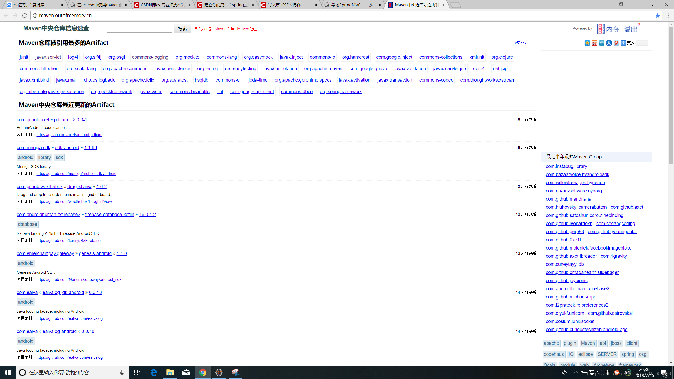Open the com.google.guava link

(x=368, y=69)
